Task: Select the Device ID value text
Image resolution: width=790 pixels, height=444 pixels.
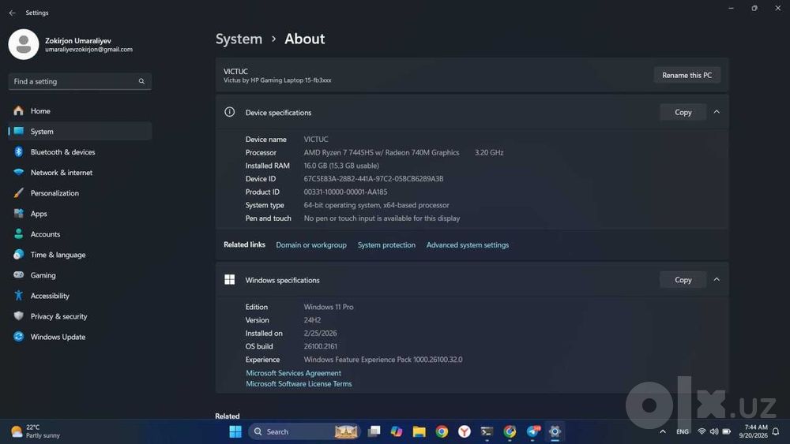Action: pos(374,178)
